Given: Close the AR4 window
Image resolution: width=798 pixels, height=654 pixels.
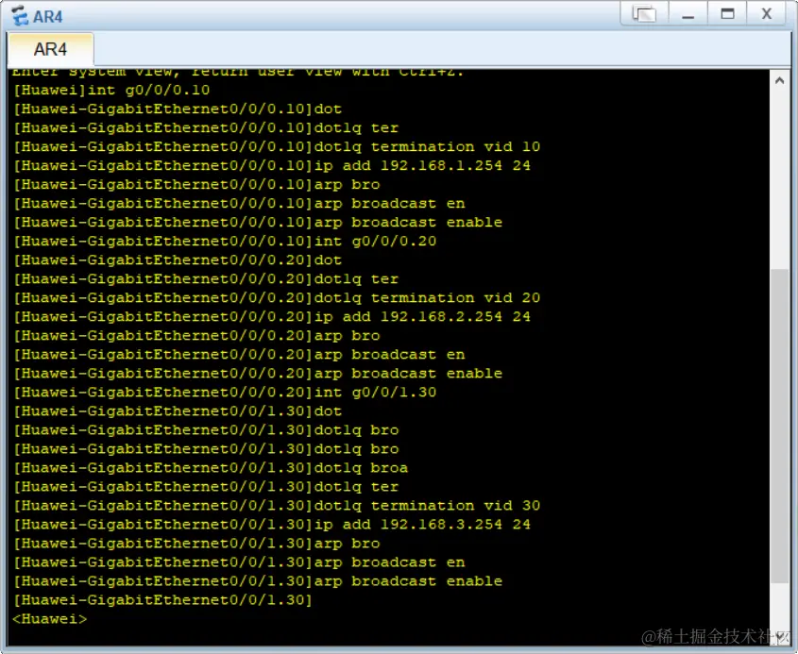Looking at the screenshot, I should coord(767,14).
